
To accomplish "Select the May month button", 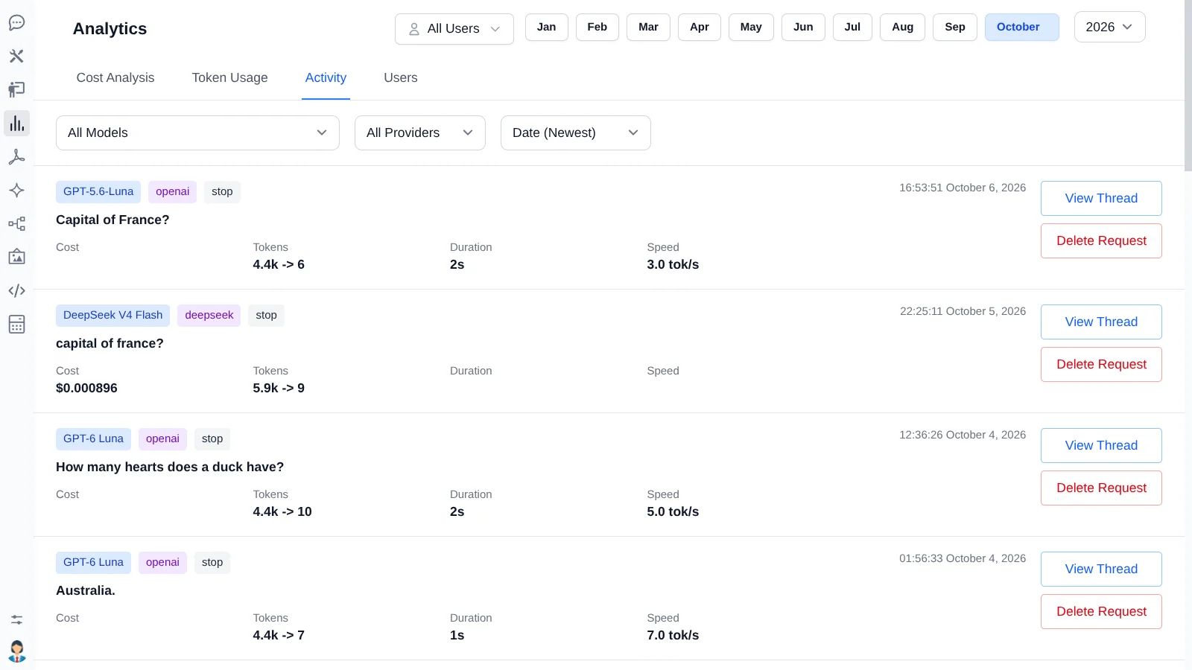I will tap(751, 27).
